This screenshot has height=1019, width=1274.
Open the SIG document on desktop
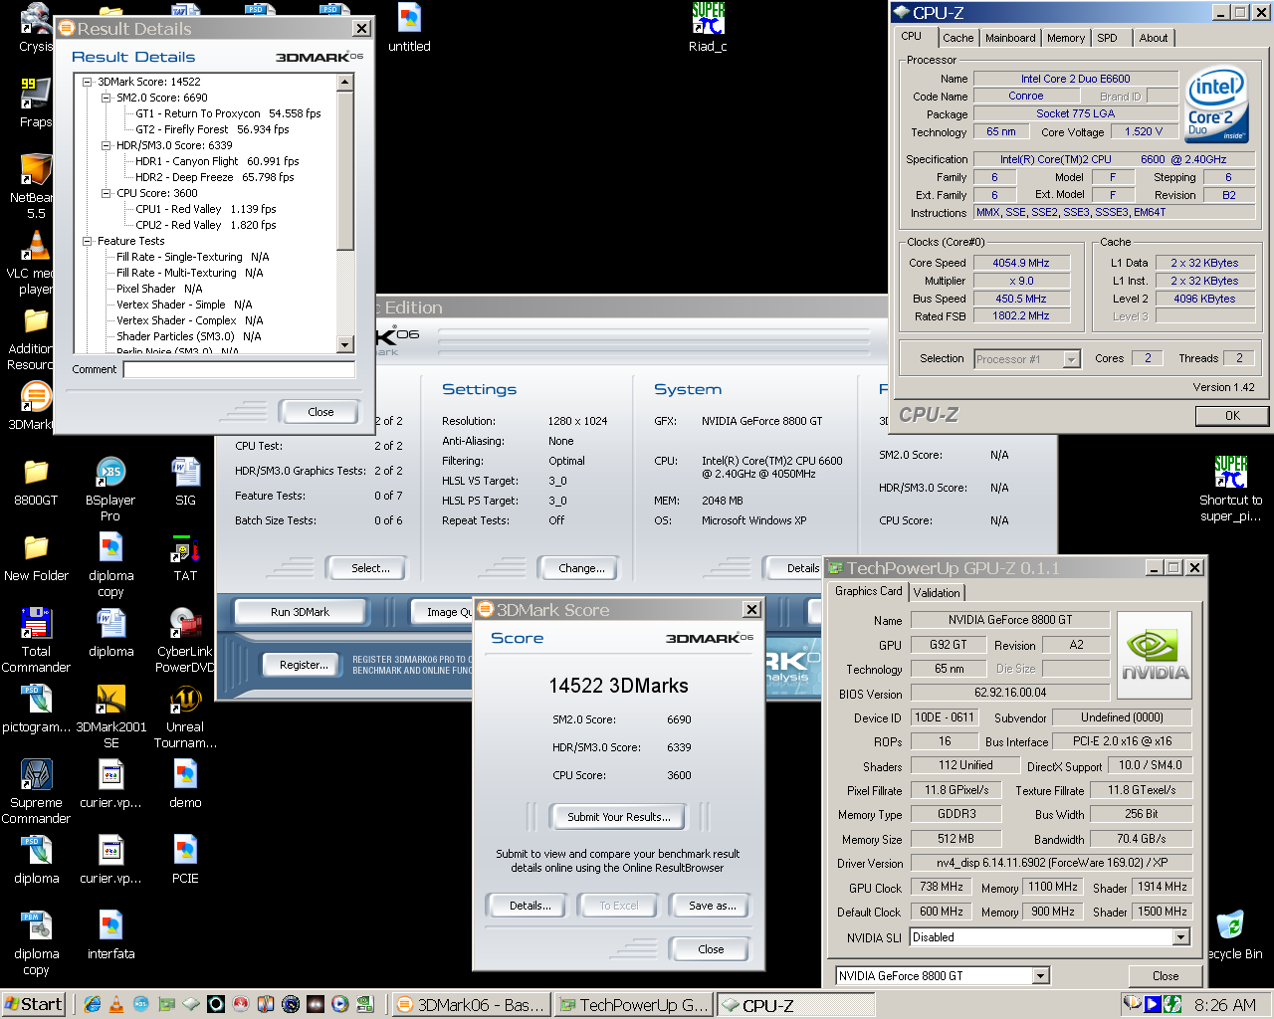[185, 481]
